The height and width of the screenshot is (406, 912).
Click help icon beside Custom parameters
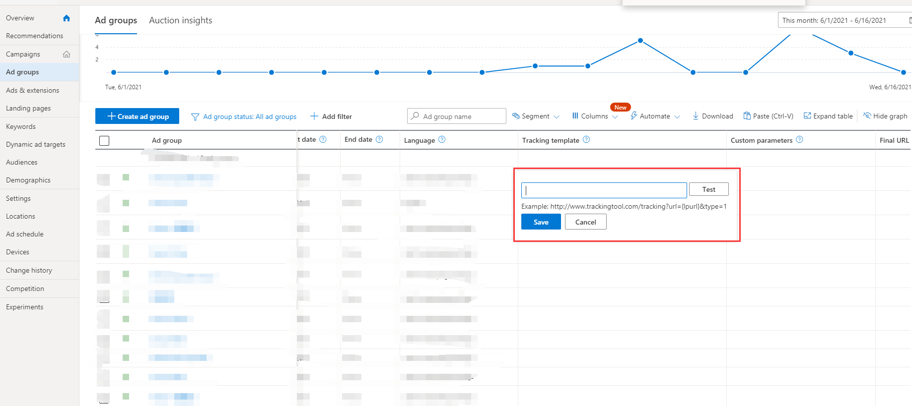pos(799,140)
